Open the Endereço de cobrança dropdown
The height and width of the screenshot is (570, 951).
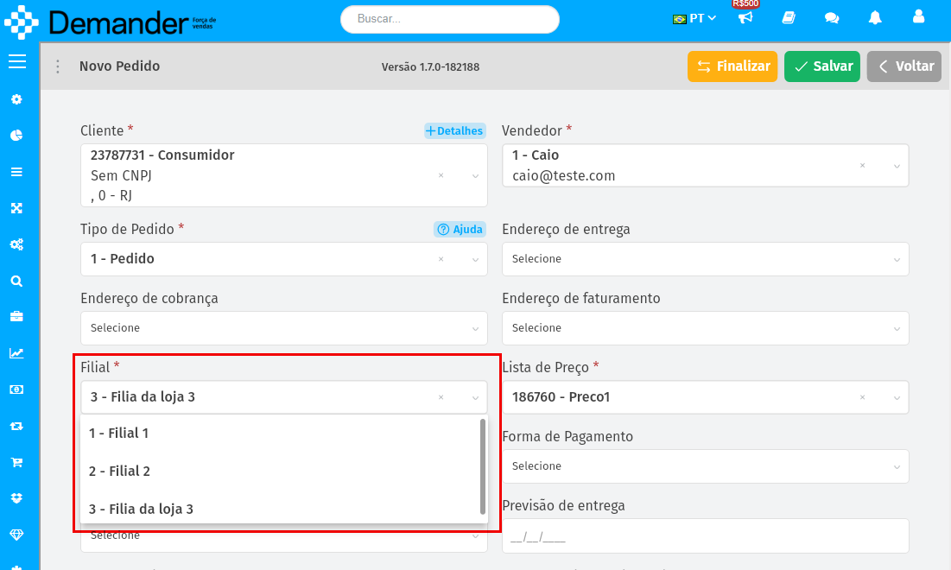pyautogui.click(x=284, y=328)
